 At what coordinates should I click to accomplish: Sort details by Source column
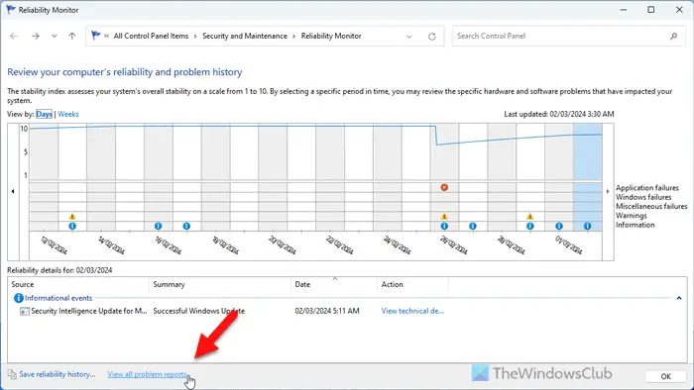(78, 284)
